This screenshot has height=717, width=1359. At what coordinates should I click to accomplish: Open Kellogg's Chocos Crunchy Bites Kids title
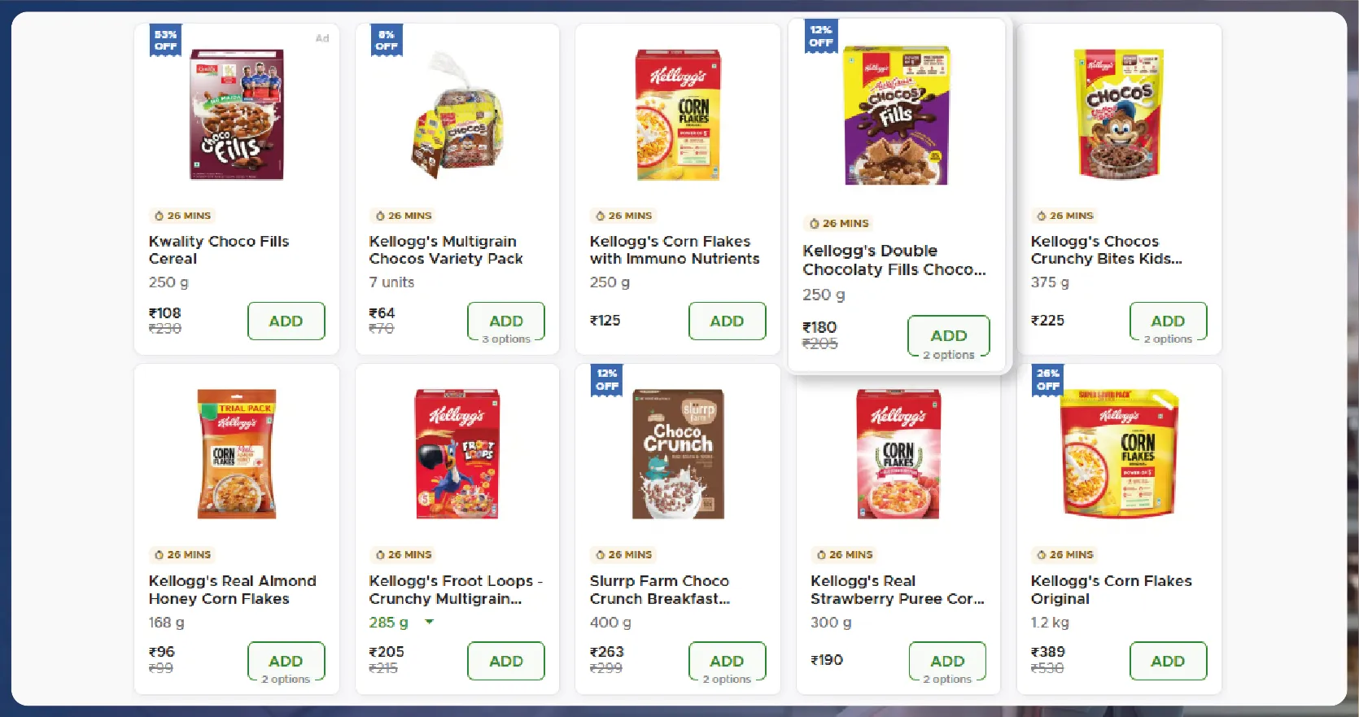click(x=1106, y=250)
